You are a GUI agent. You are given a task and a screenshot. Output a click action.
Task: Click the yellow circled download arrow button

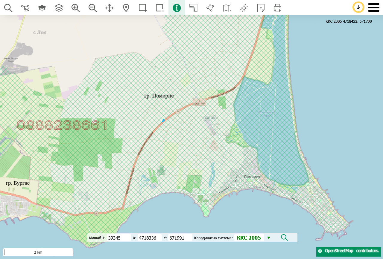pos(358,7)
